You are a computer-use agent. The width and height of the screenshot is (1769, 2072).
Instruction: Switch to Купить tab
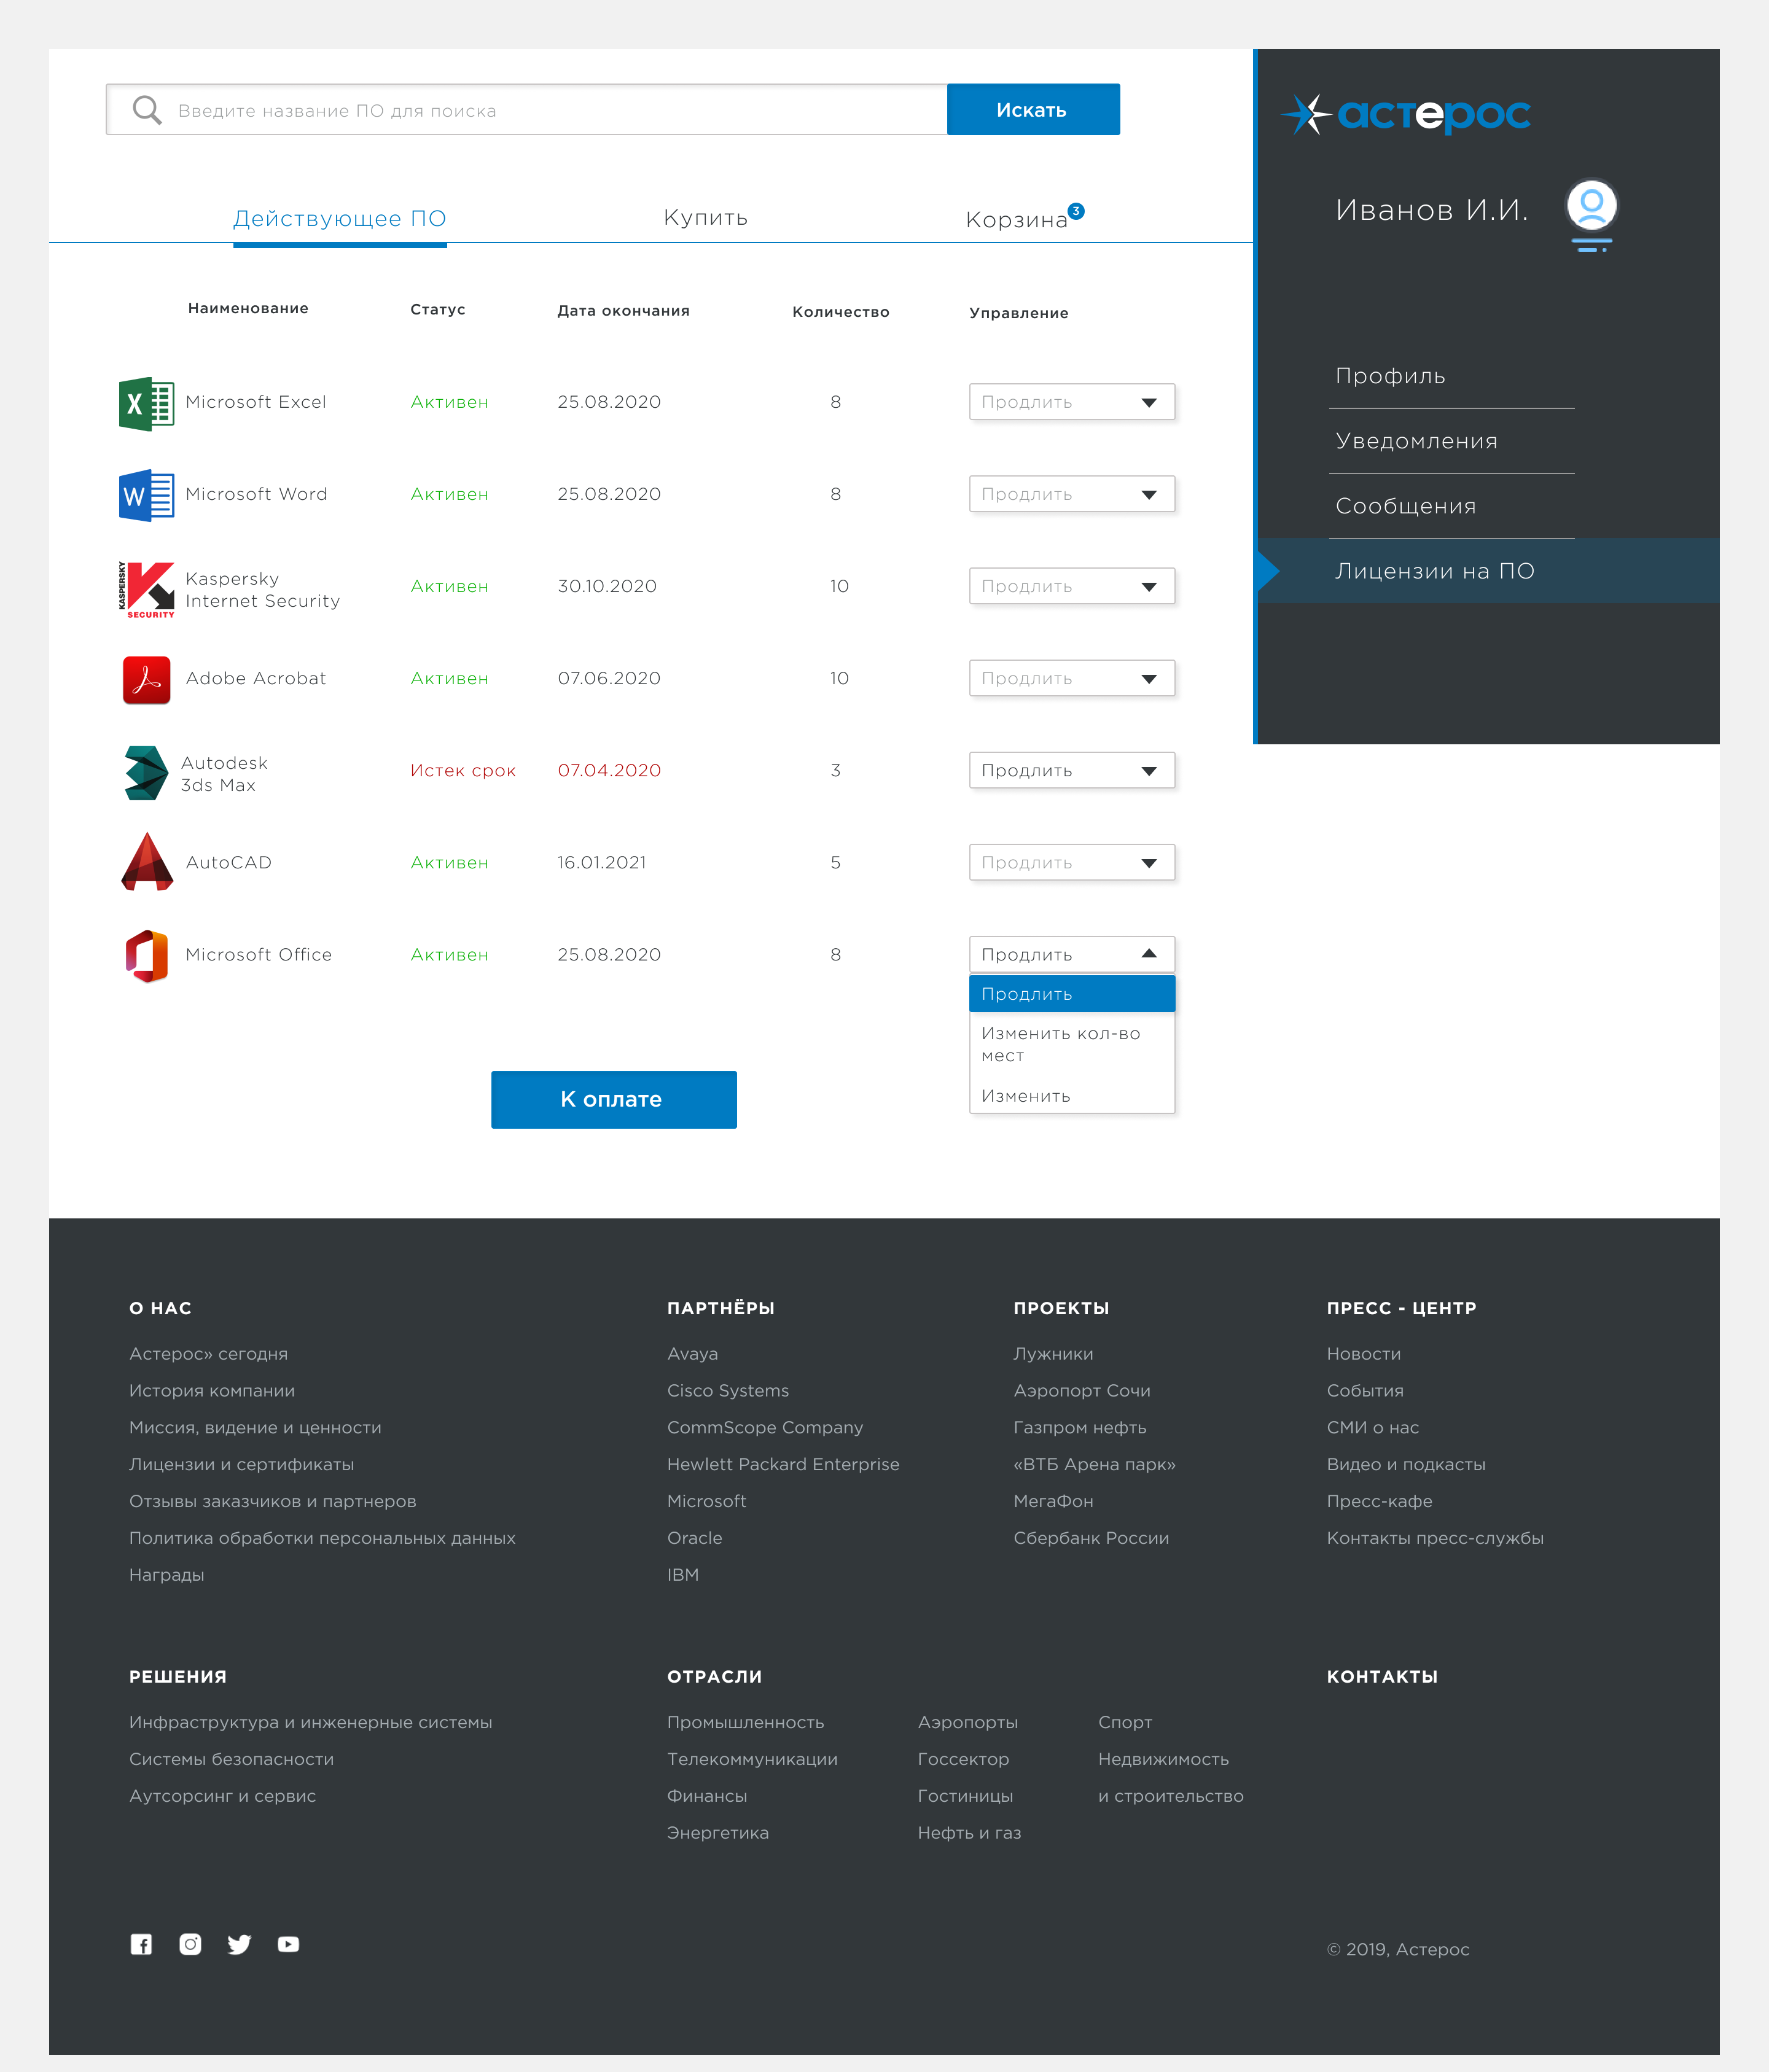(x=705, y=218)
